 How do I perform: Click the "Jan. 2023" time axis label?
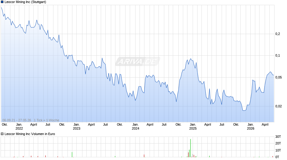[x=77, y=127]
